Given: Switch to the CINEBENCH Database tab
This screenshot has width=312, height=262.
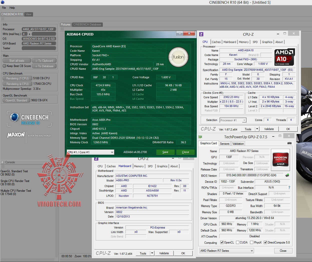Looking at the screenshot, I should point(87,24).
